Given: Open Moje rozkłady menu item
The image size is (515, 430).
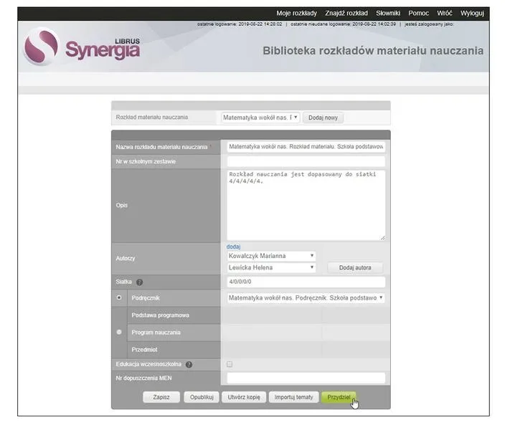Looking at the screenshot, I should (296, 13).
